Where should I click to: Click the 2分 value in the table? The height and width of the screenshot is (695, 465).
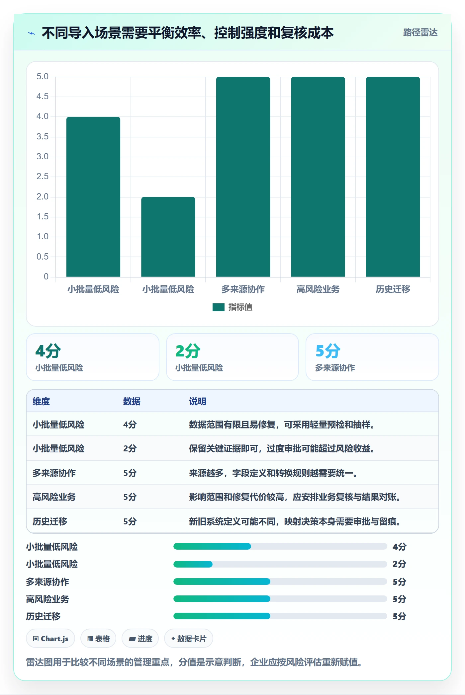point(130,448)
